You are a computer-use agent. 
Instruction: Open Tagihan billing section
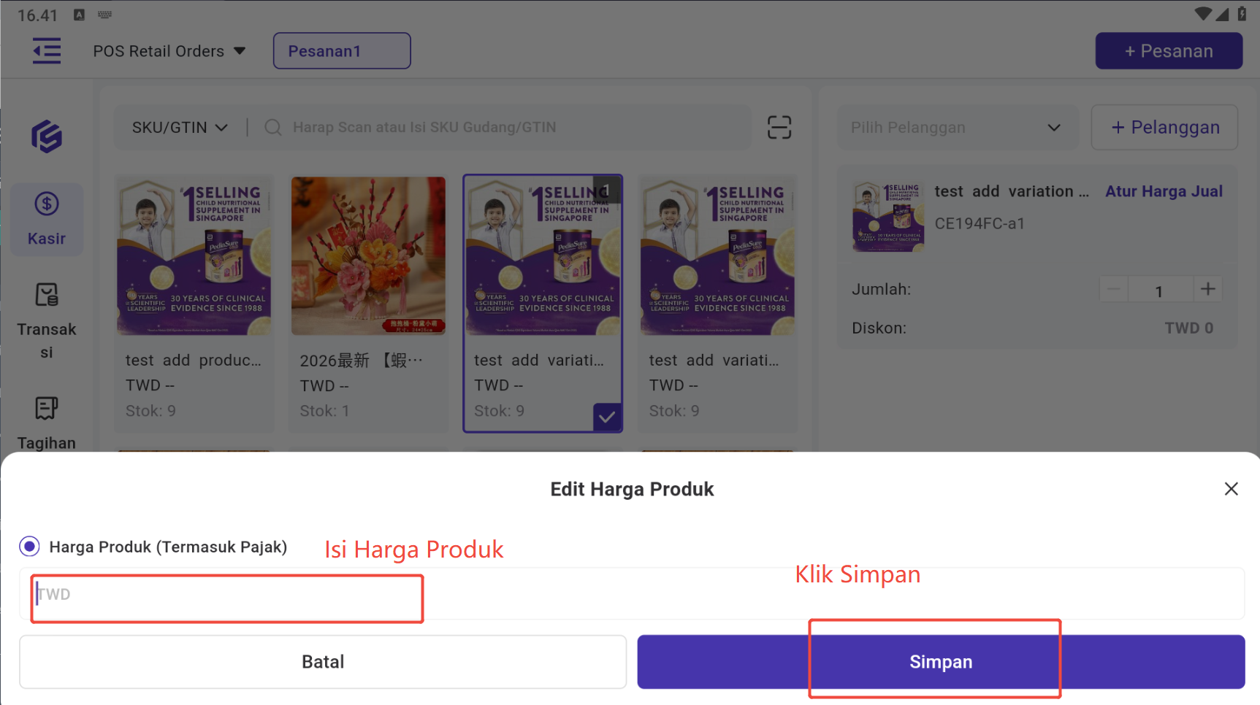point(47,423)
